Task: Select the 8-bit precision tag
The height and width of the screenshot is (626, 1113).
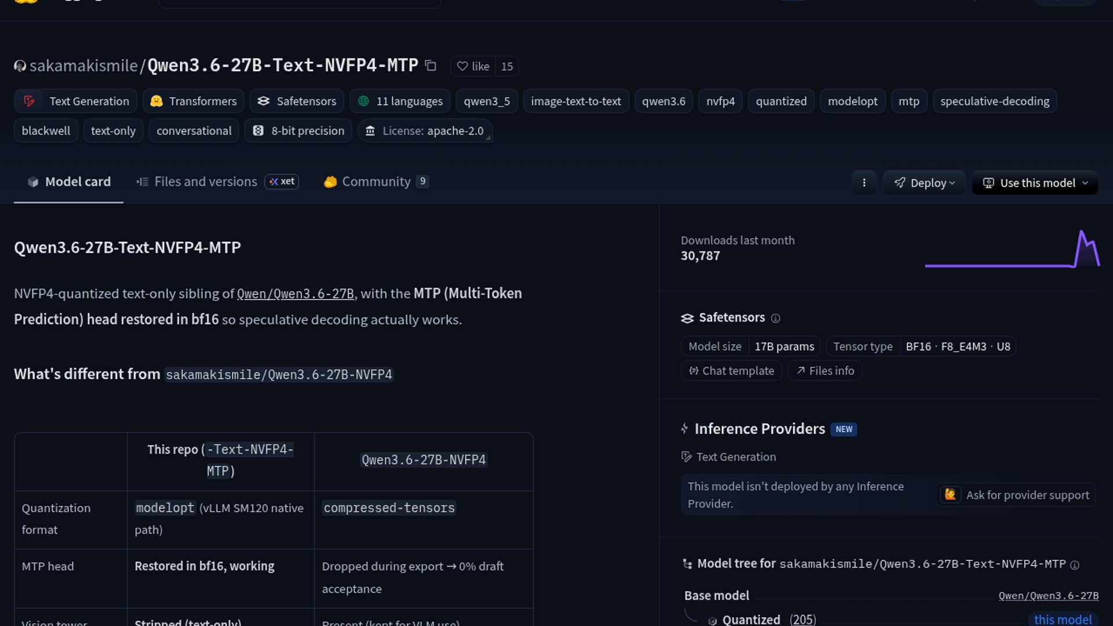Action: point(299,131)
